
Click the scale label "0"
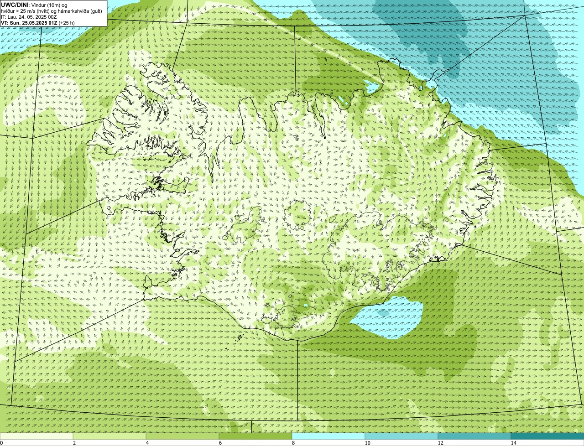[x=1, y=443]
